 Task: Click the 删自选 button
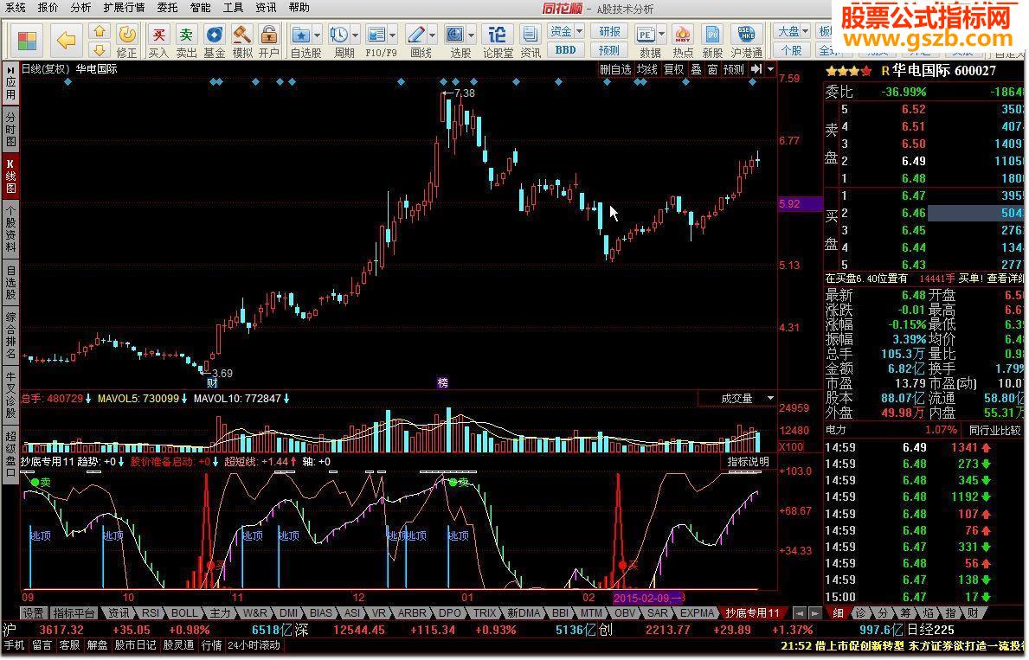coord(615,69)
